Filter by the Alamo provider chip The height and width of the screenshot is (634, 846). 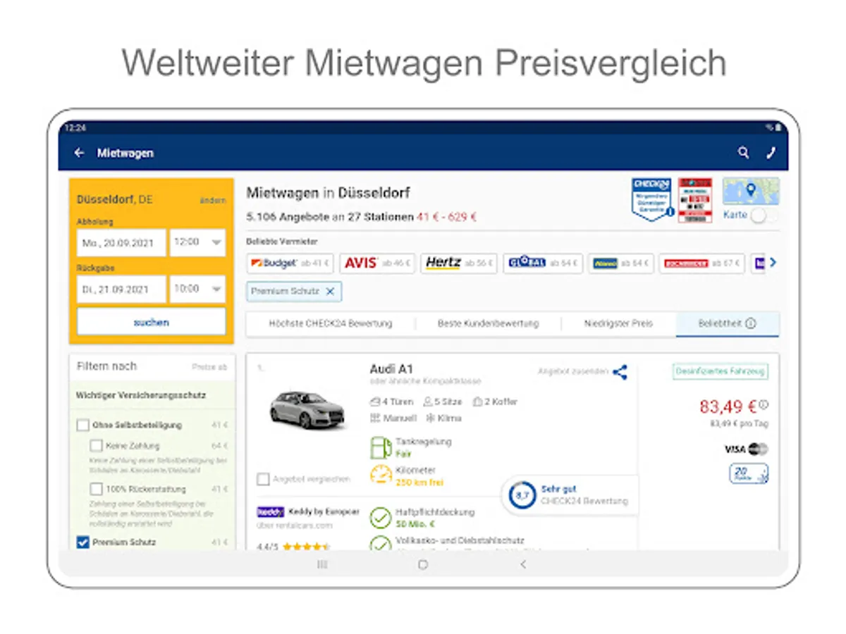pyautogui.click(x=621, y=263)
